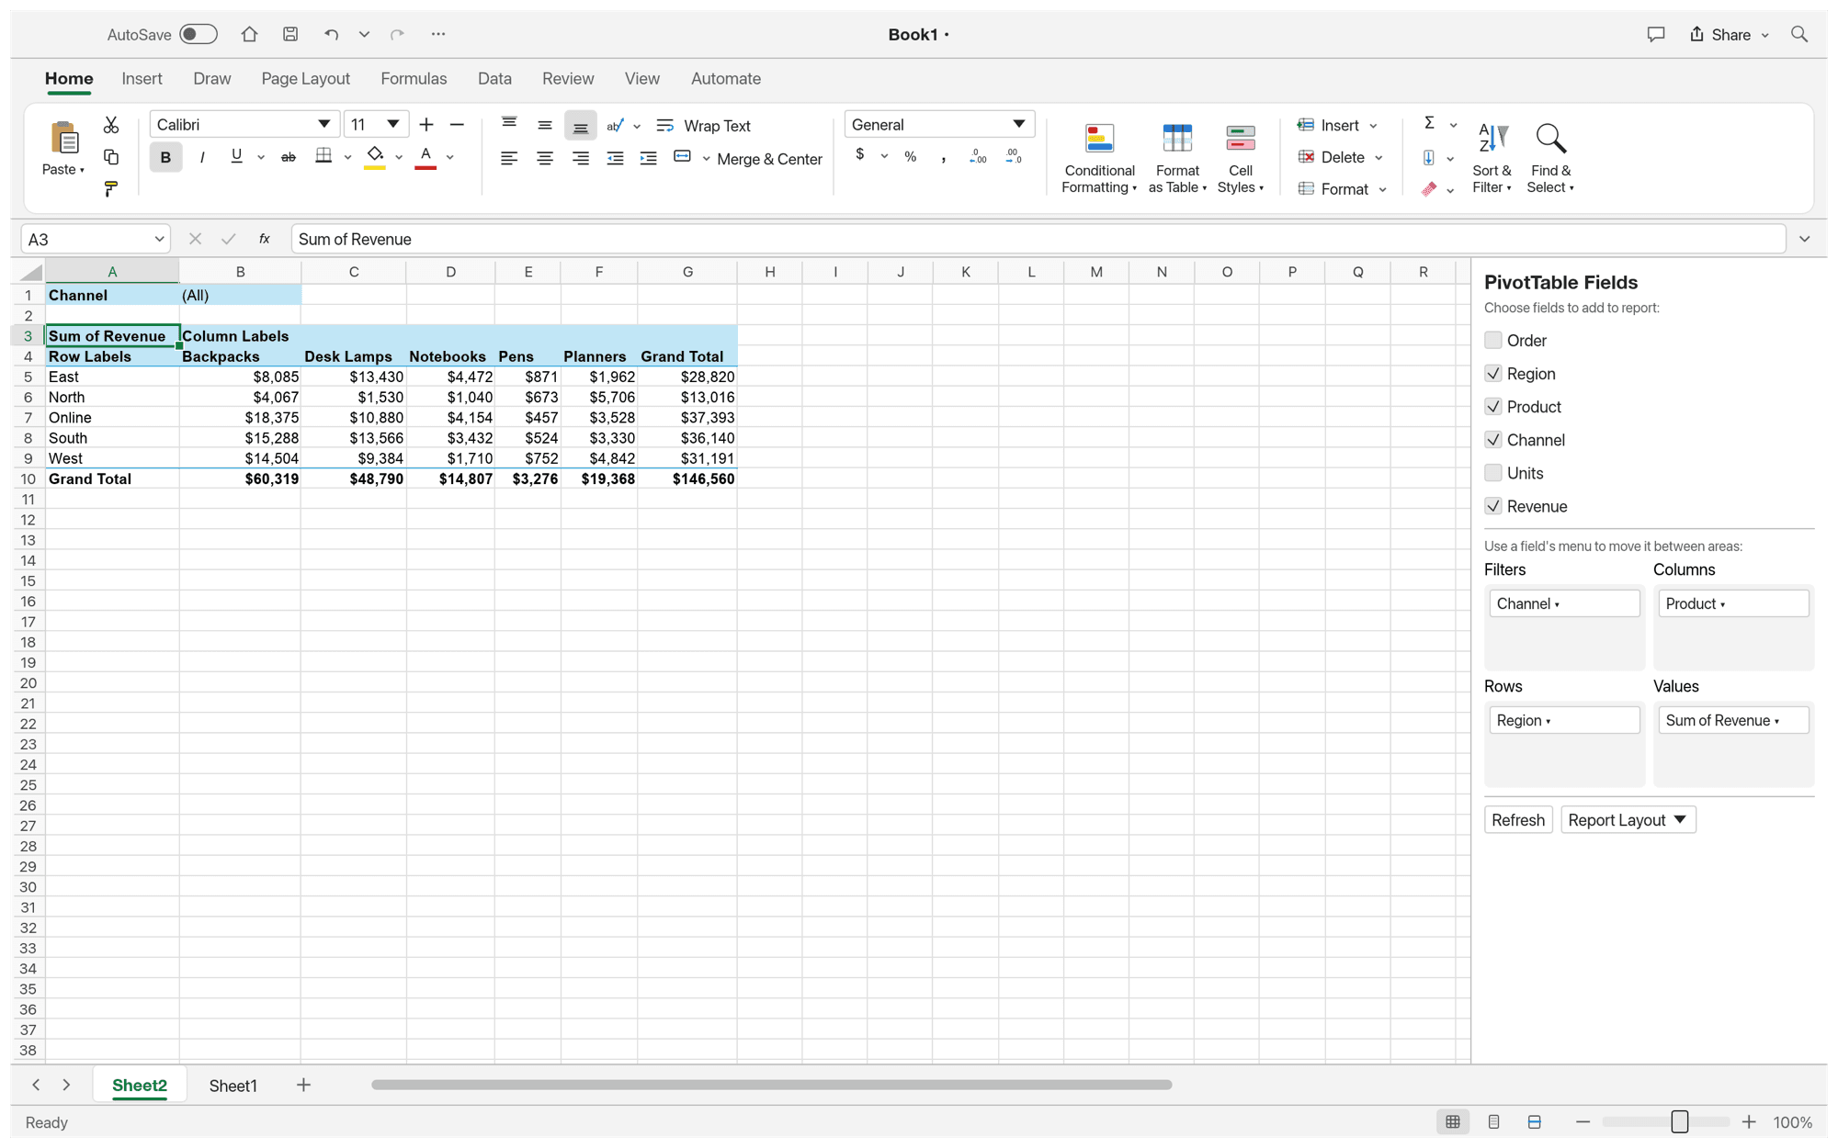1838x1148 pixels.
Task: Click the Paste clipboard icon
Action: click(63, 139)
